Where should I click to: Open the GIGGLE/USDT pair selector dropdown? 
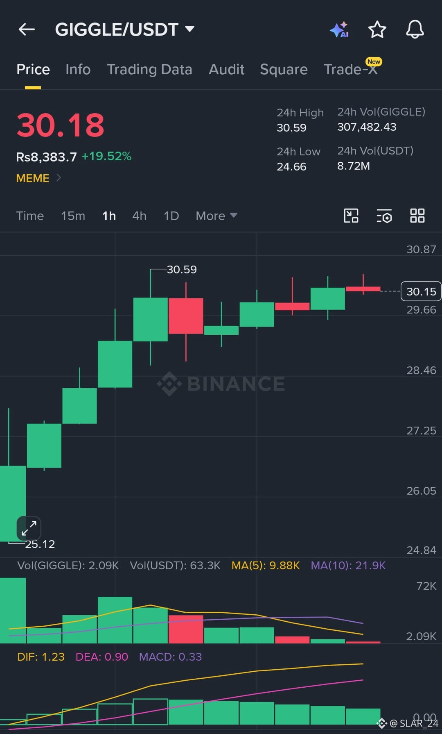tap(125, 30)
